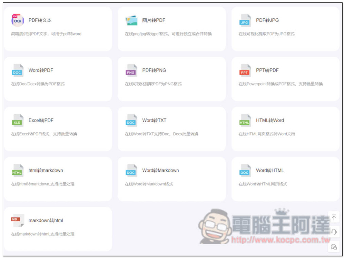345x259 pixels.
Task: Click the picture icon beside 图片转PDF
Action: pyautogui.click(x=131, y=20)
